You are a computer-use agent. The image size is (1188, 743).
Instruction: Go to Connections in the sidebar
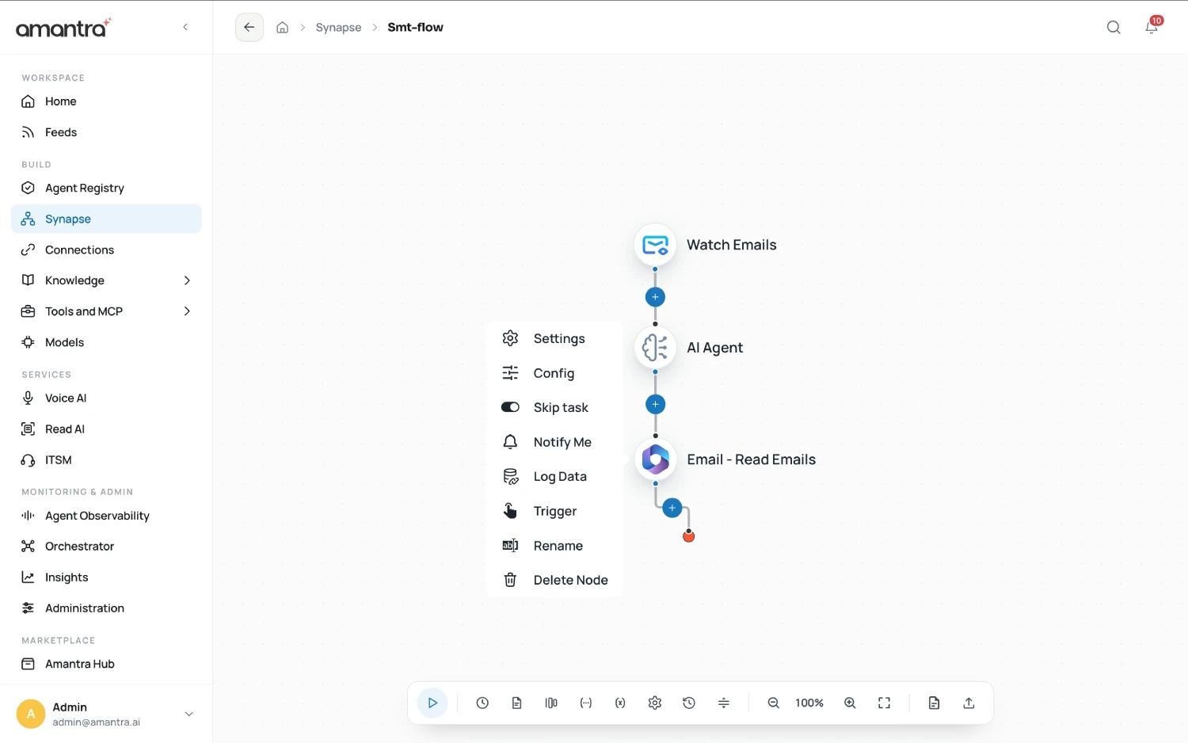(x=106, y=250)
